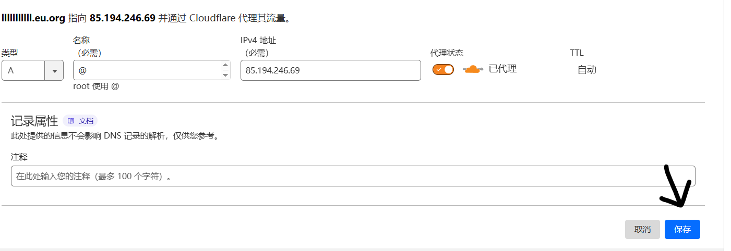This screenshot has width=731, height=251.
Task: Toggle the 代理状态 proxy switch off
Action: [x=443, y=69]
